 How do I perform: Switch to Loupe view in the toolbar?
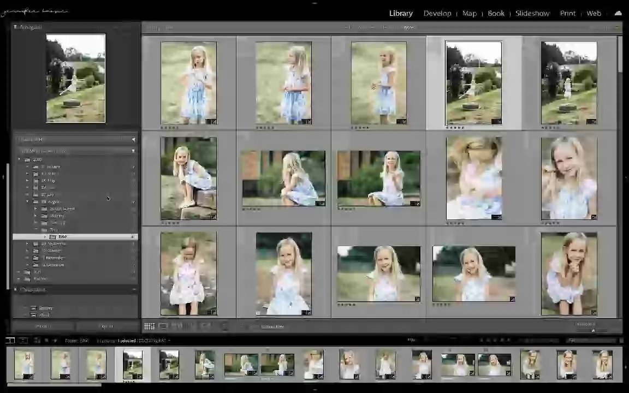pyautogui.click(x=163, y=326)
